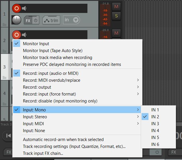The width and height of the screenshot is (182, 160).
Task: Open Track recording settings dialog
Action: pyautogui.click(x=74, y=146)
